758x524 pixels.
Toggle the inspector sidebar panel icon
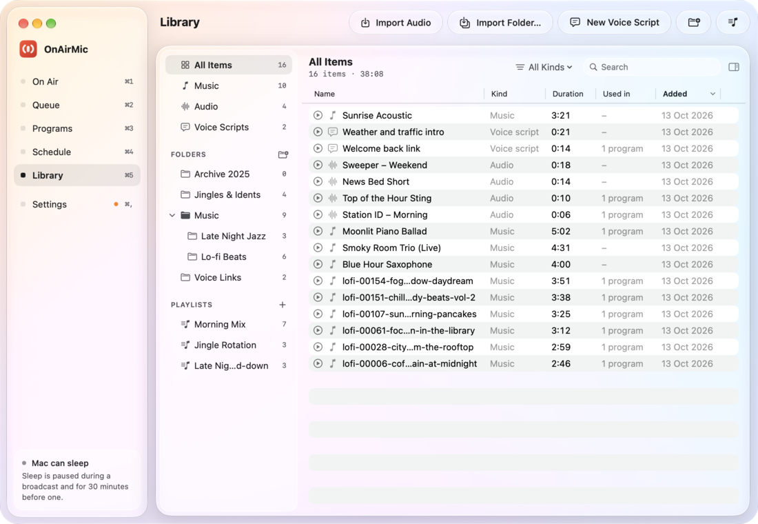(x=733, y=68)
